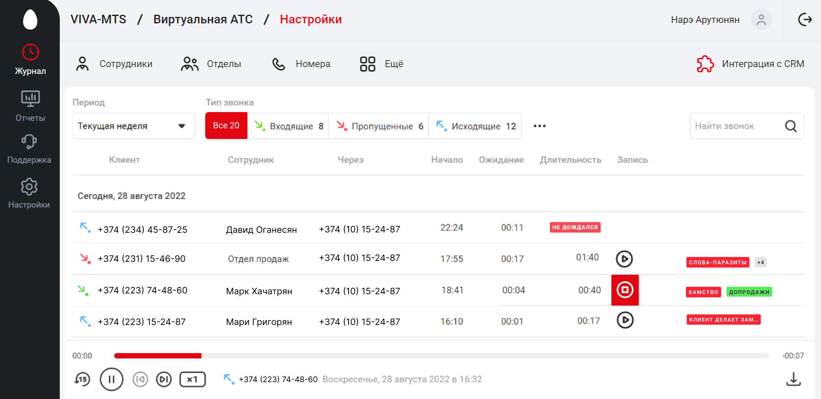Open Интеграция с CRM

pyautogui.click(x=750, y=64)
